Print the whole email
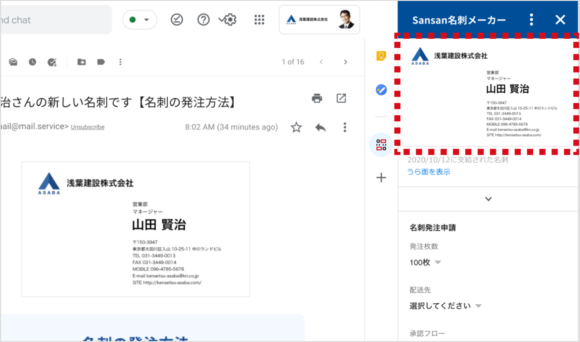 pyautogui.click(x=317, y=98)
